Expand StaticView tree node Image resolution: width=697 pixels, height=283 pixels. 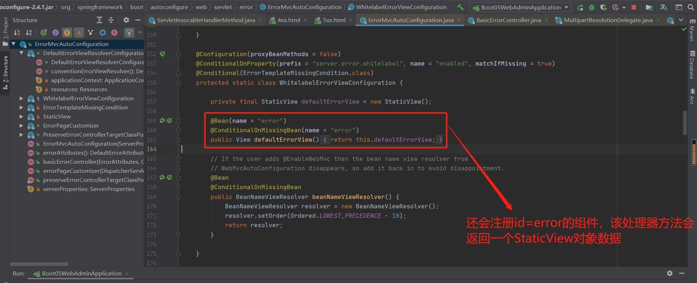click(x=21, y=116)
